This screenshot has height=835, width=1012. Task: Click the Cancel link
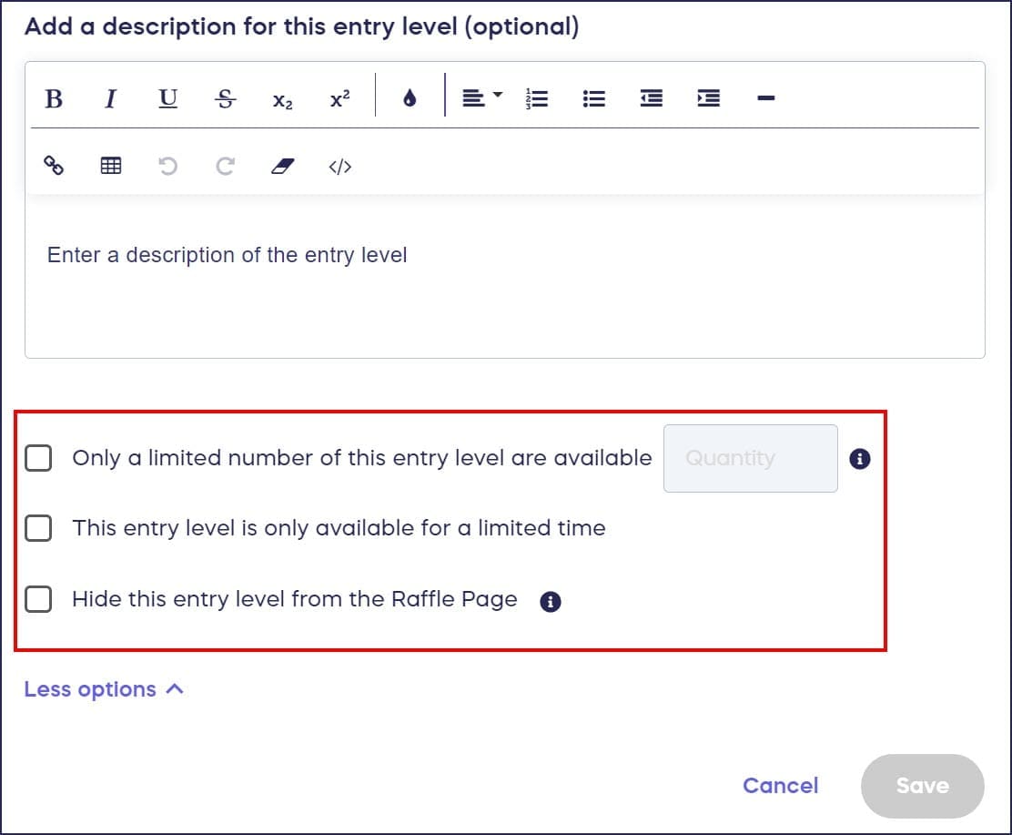point(780,785)
